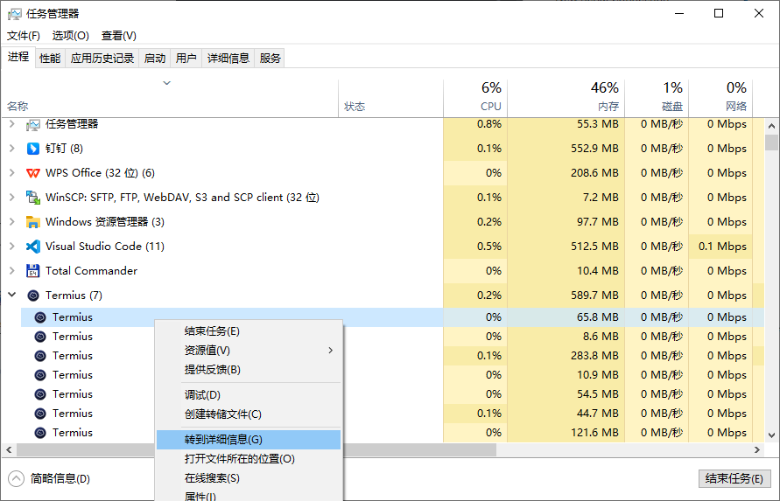Sort processes by the CPU column header
The height and width of the screenshot is (501, 780).
coord(475,98)
